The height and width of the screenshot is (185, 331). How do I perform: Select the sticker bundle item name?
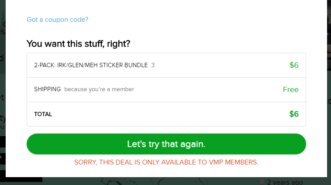[91, 65]
